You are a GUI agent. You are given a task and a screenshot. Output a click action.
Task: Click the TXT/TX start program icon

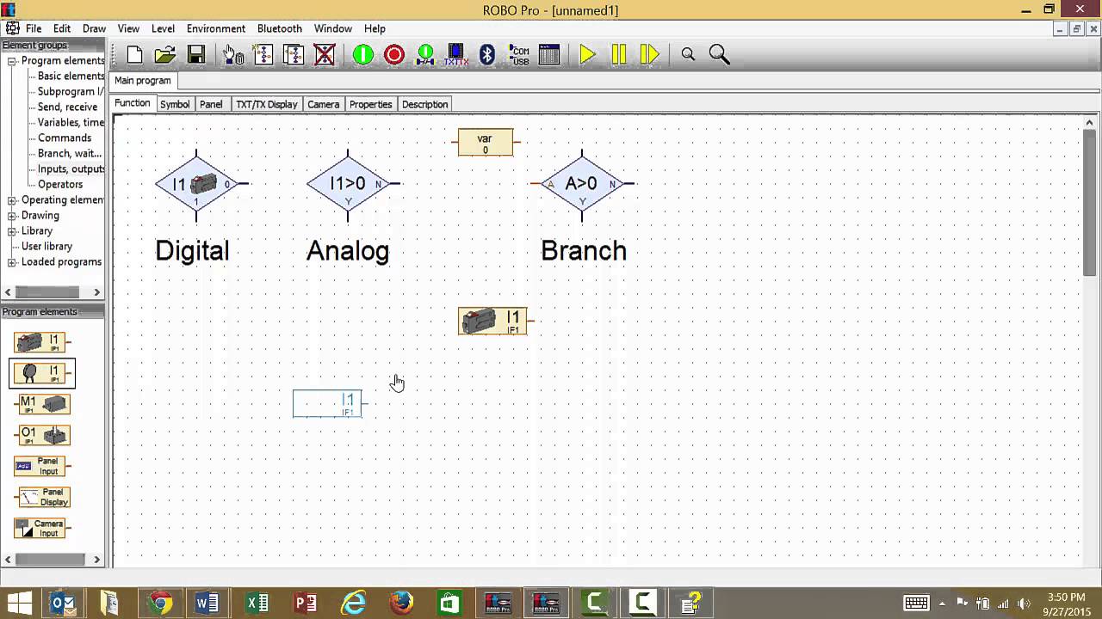click(456, 55)
